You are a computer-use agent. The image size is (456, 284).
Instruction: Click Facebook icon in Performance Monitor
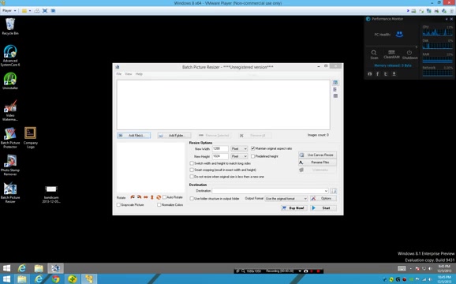pyautogui.click(x=377, y=74)
